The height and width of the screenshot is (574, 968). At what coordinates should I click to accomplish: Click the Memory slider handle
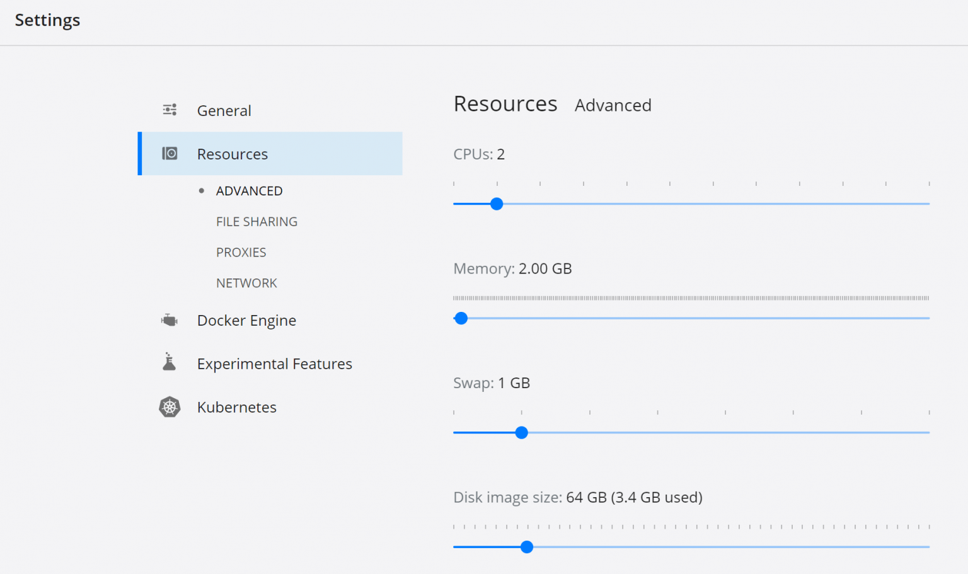tap(461, 318)
